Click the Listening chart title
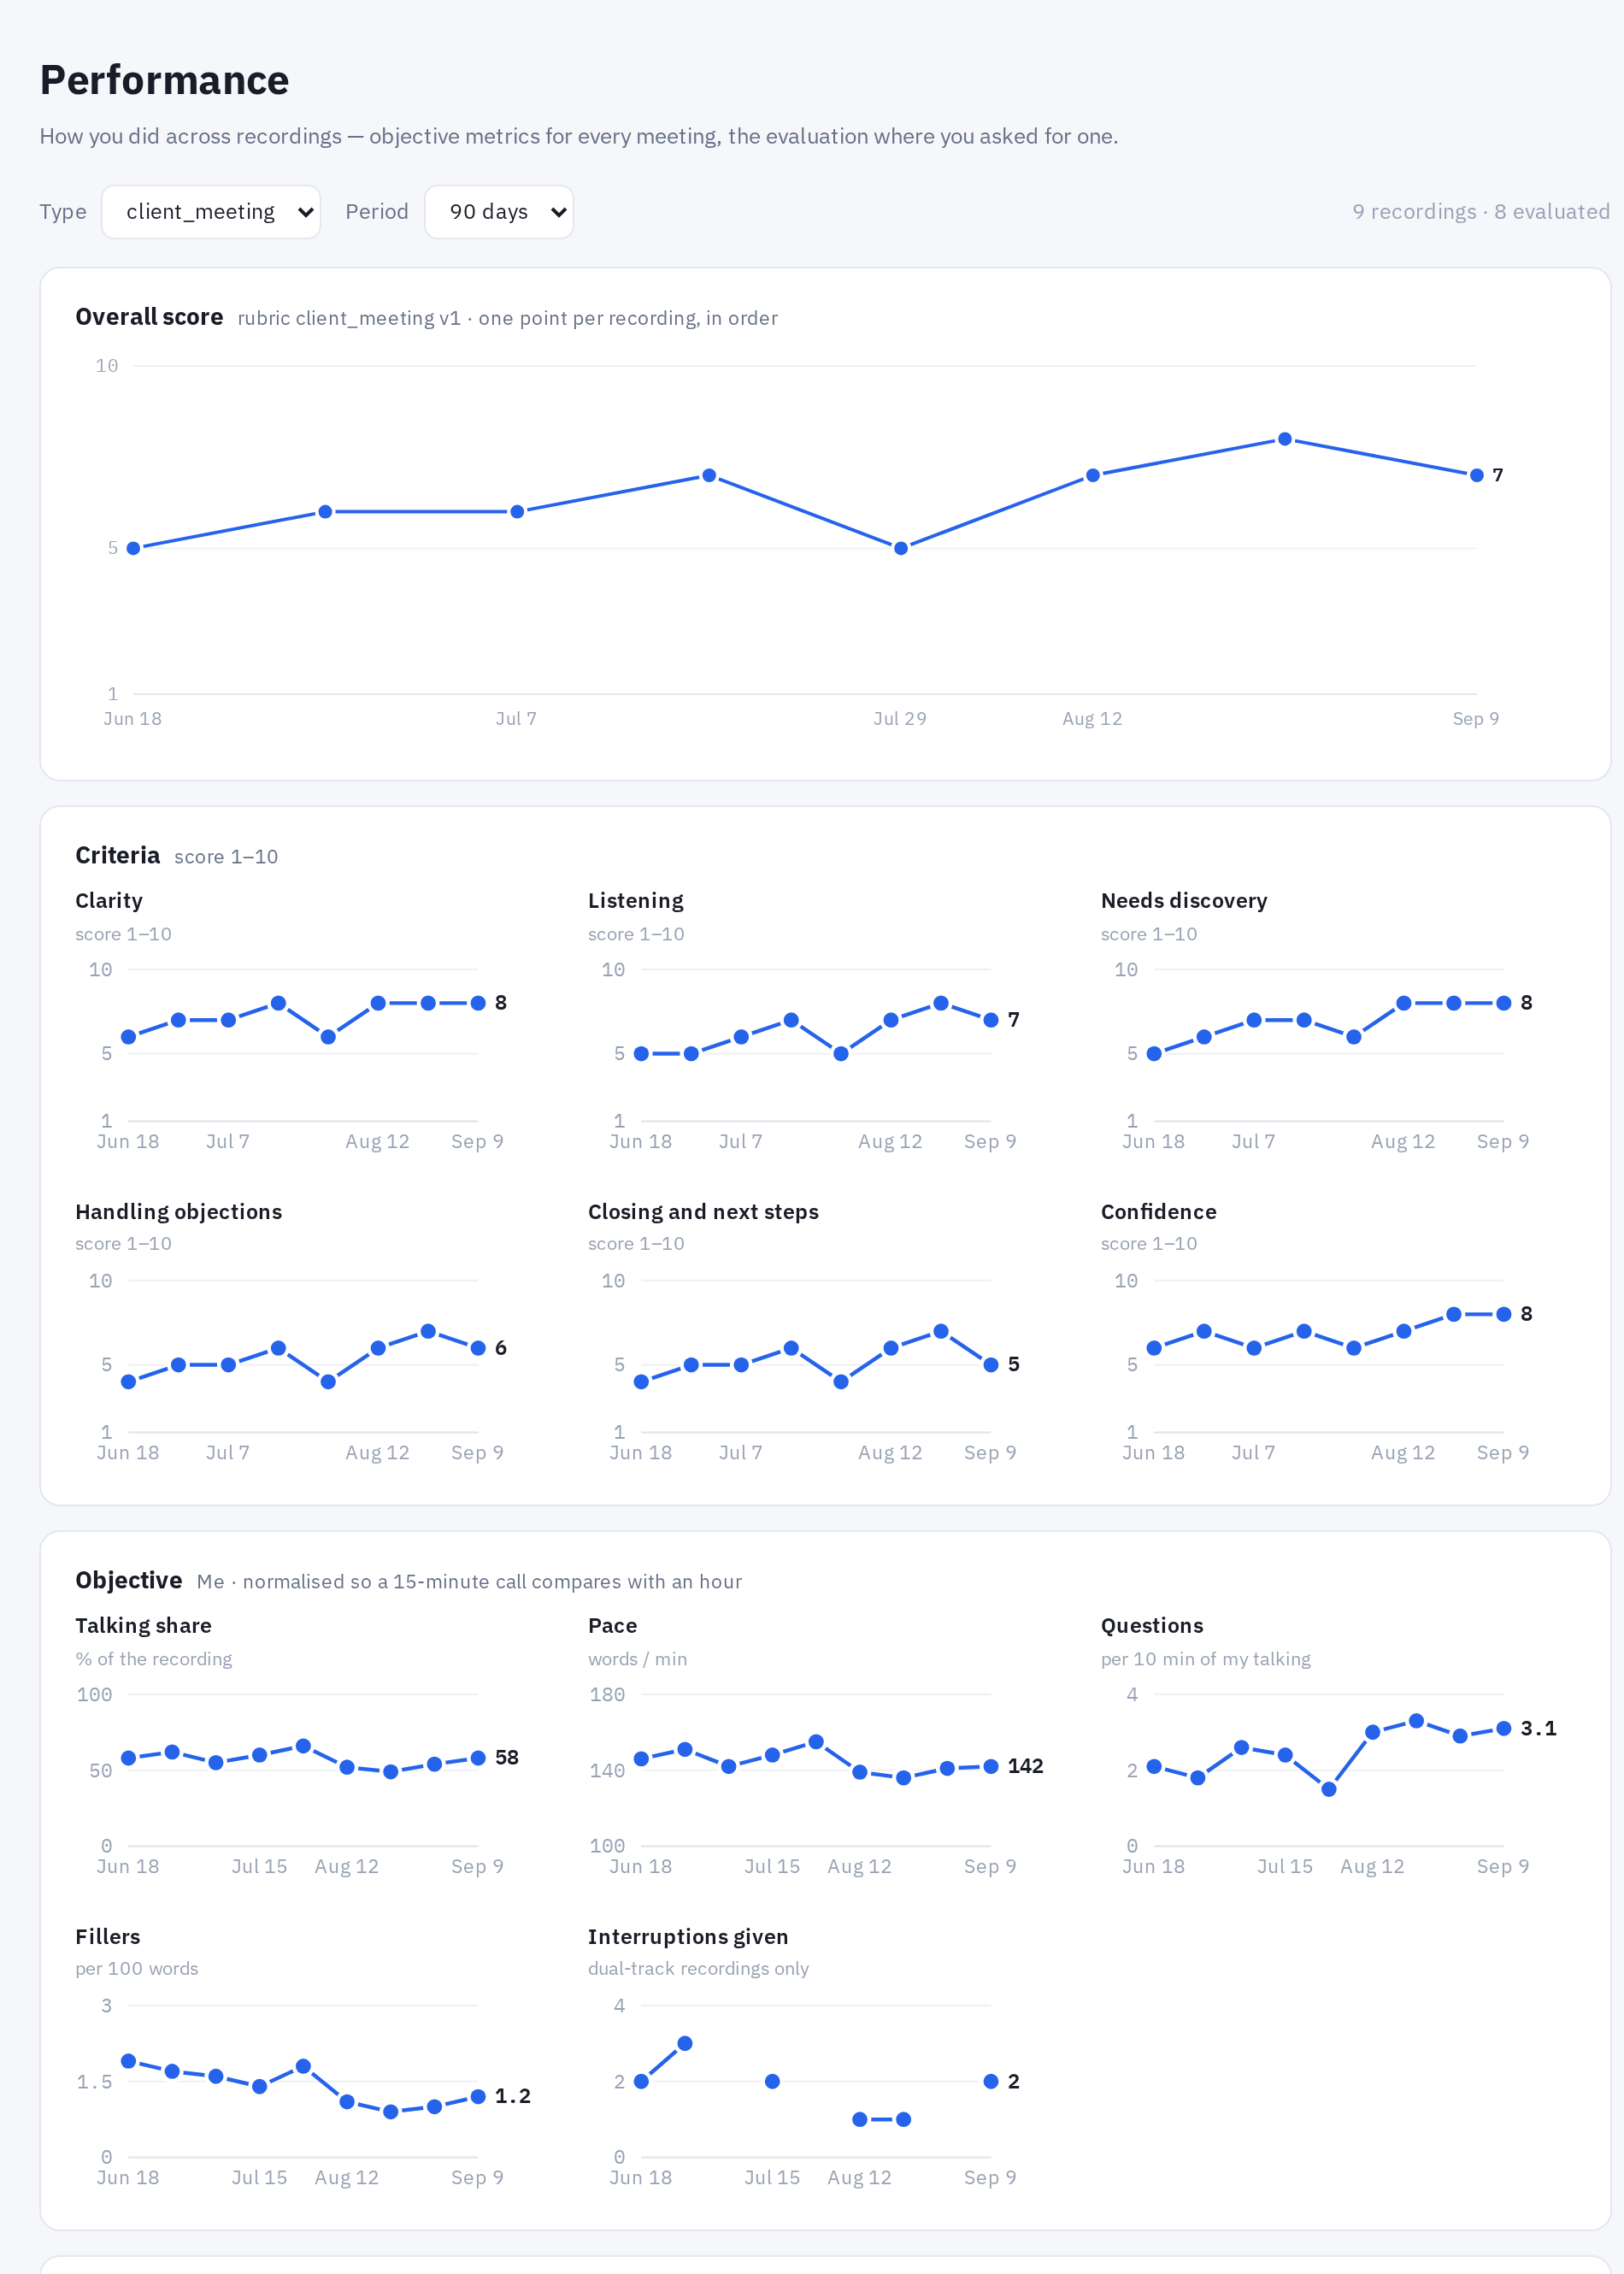Viewport: 1624px width, 2274px height. [636, 900]
